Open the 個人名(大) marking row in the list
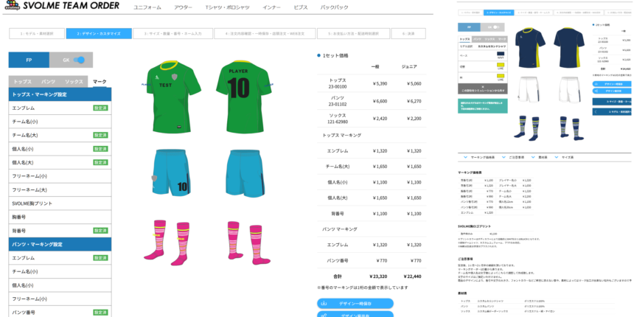Screen dimensions: 634x317 click(x=60, y=162)
